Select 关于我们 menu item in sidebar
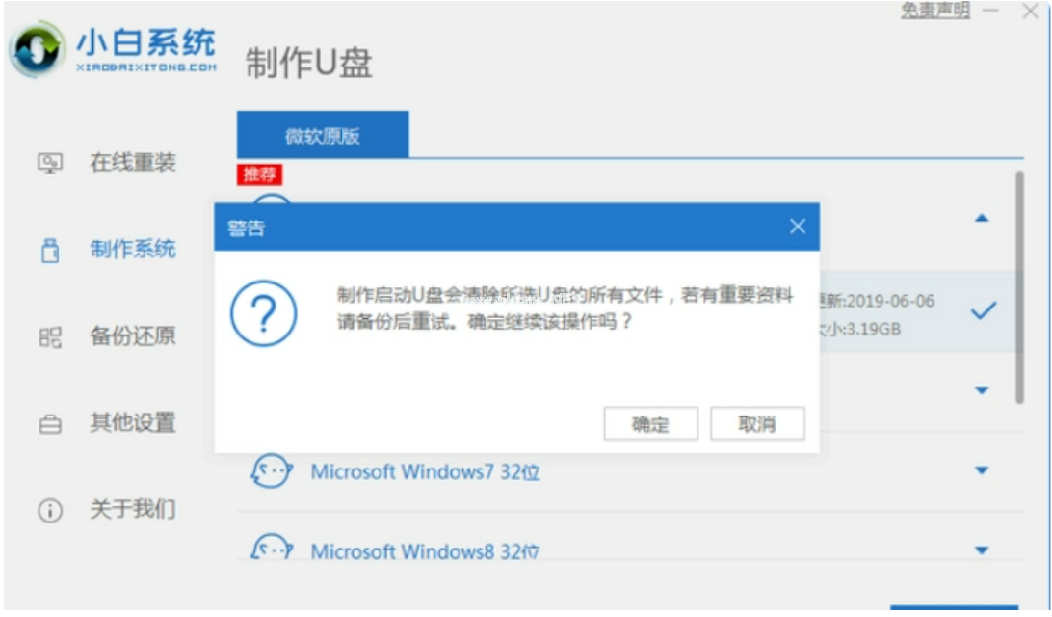The width and height of the screenshot is (1052, 617). coord(133,510)
